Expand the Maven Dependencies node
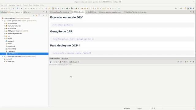196x110 pixels. coord(4,34)
